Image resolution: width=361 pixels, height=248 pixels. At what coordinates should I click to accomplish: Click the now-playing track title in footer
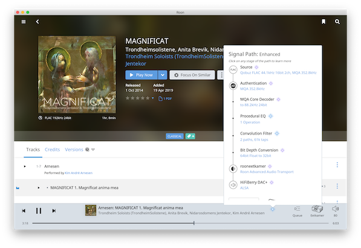(140, 208)
